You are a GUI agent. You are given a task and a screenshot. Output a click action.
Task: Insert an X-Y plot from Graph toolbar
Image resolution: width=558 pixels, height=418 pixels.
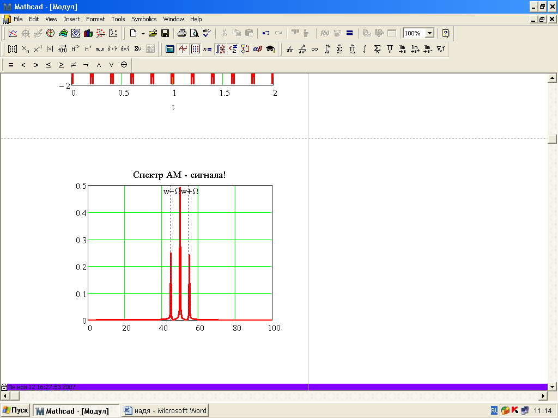coord(13,33)
